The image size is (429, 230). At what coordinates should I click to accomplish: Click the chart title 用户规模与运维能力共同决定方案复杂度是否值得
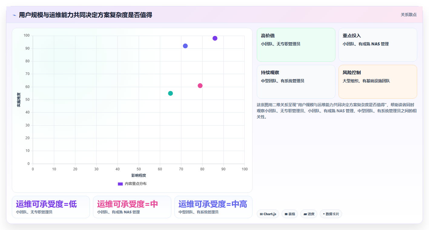[85, 15]
